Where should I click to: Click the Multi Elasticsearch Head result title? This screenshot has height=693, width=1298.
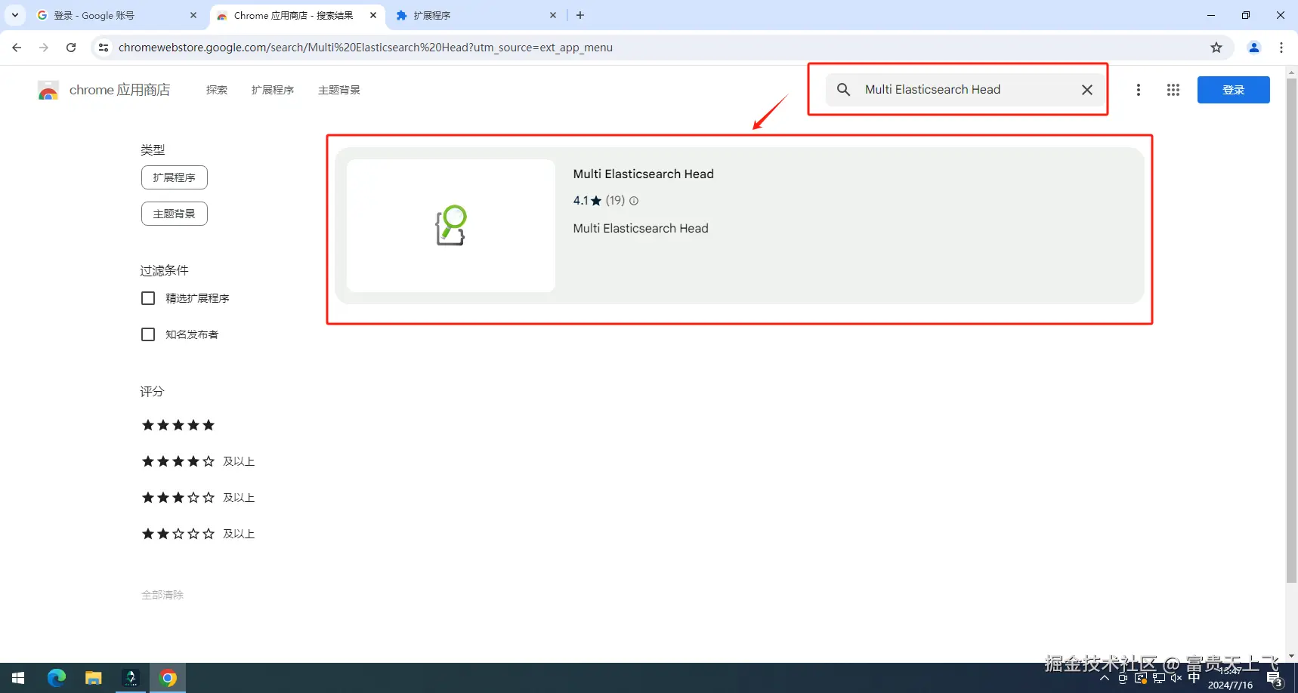tap(644, 174)
